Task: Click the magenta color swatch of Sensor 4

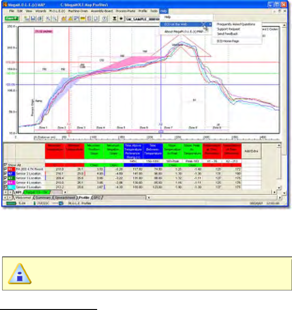Action: pyautogui.click(x=11, y=182)
